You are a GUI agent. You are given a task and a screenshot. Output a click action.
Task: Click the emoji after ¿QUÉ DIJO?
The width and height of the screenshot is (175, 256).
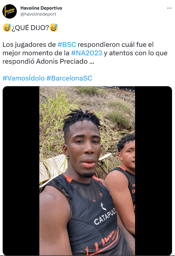(x=53, y=28)
